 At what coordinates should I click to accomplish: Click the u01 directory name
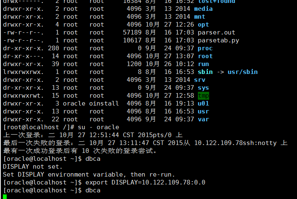click(x=203, y=103)
